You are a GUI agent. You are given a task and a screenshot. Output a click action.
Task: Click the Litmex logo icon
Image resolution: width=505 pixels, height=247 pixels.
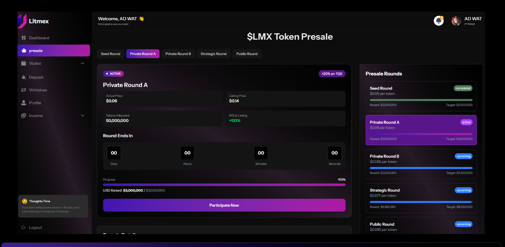pyautogui.click(x=22, y=21)
